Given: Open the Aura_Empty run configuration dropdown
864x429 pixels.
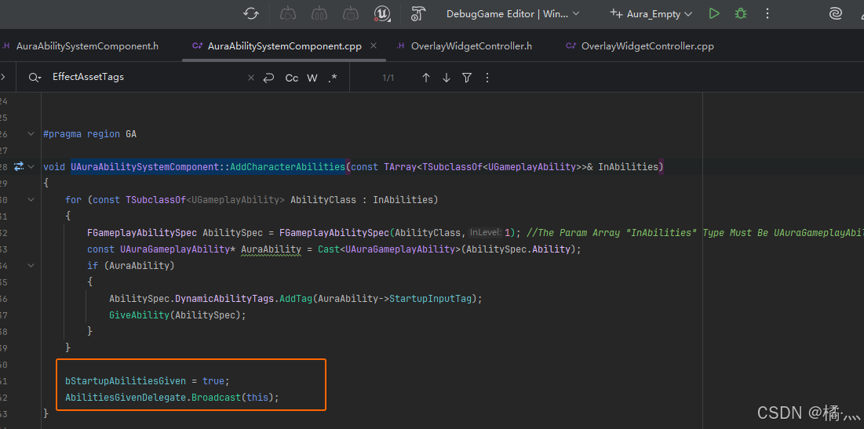Looking at the screenshot, I should [x=651, y=14].
